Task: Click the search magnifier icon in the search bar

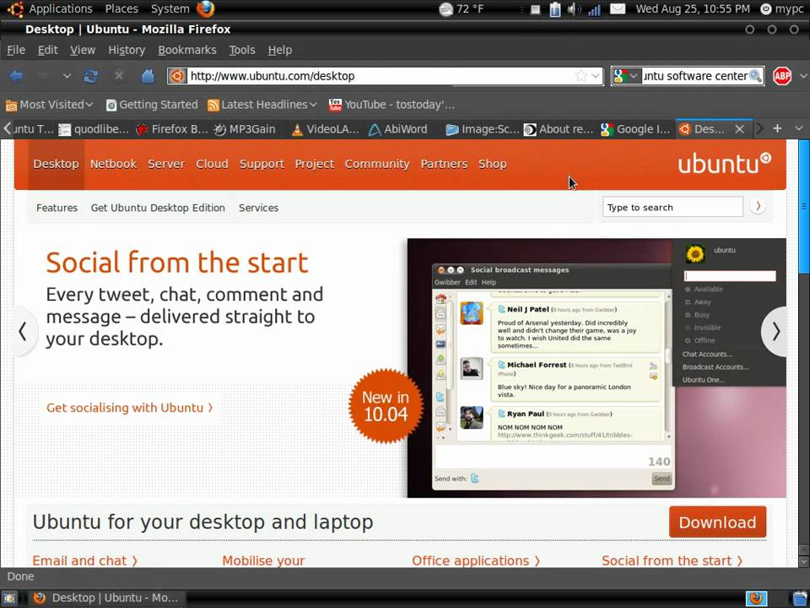Action: pos(755,76)
